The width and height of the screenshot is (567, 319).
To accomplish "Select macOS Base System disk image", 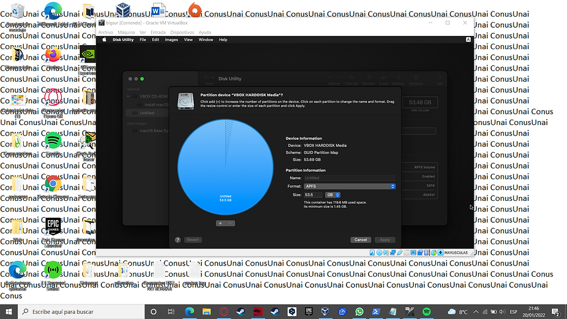I will pos(151,131).
